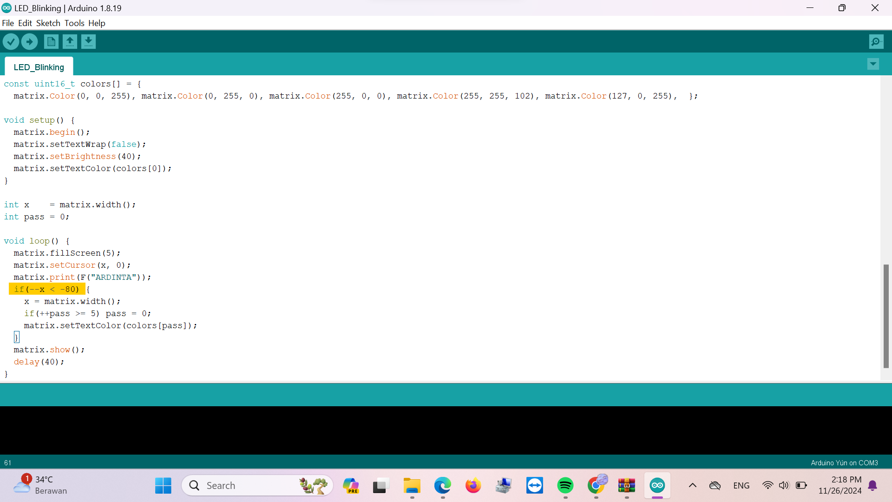Open the Tools menu

pos(74,23)
